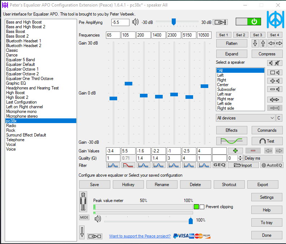The image size is (286, 244).
Task: Click the C button beside All devices
Action: 279,118
